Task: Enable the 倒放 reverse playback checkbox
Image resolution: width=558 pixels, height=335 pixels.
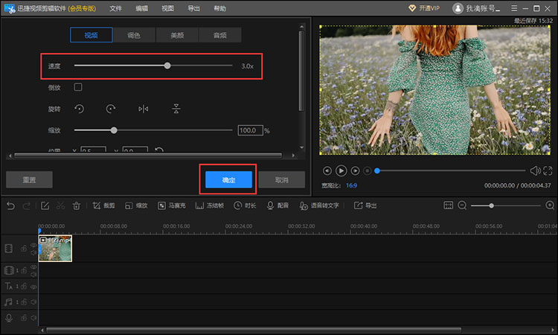Action: pos(78,87)
